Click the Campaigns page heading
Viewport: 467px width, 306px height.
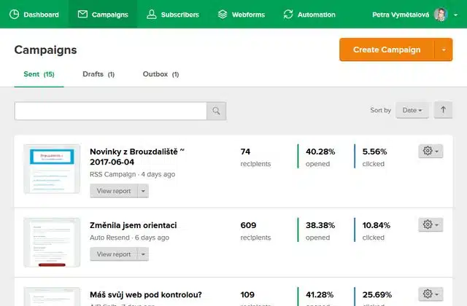45,50
